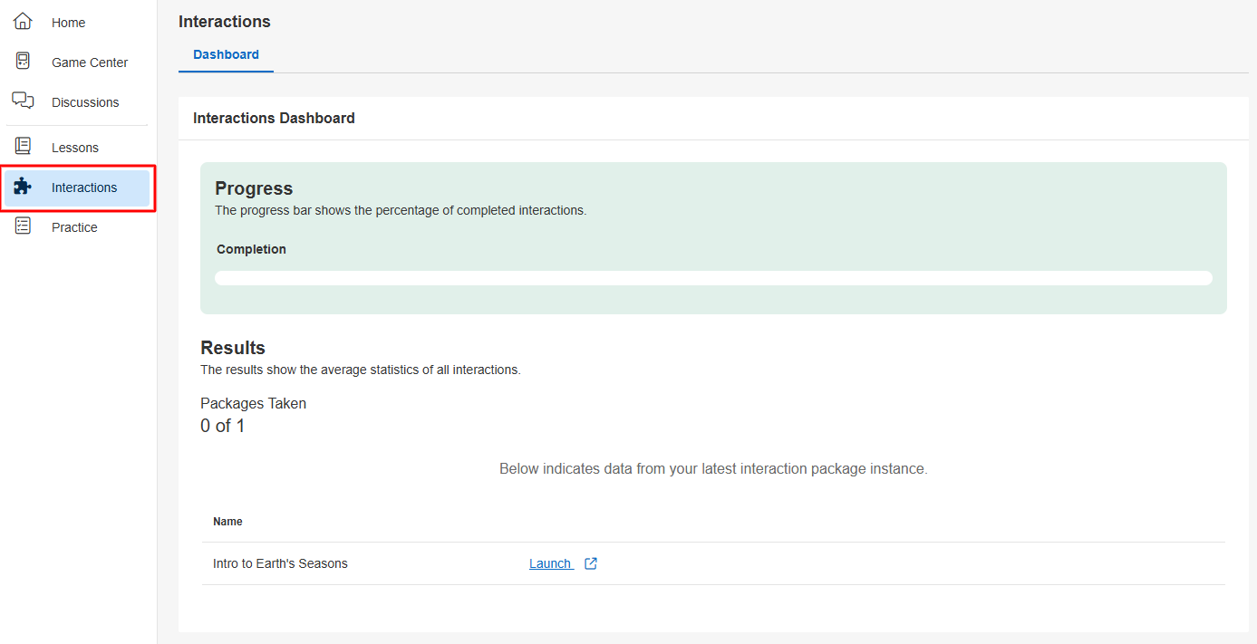Click the Lessons book icon
1257x644 pixels.
click(x=23, y=147)
